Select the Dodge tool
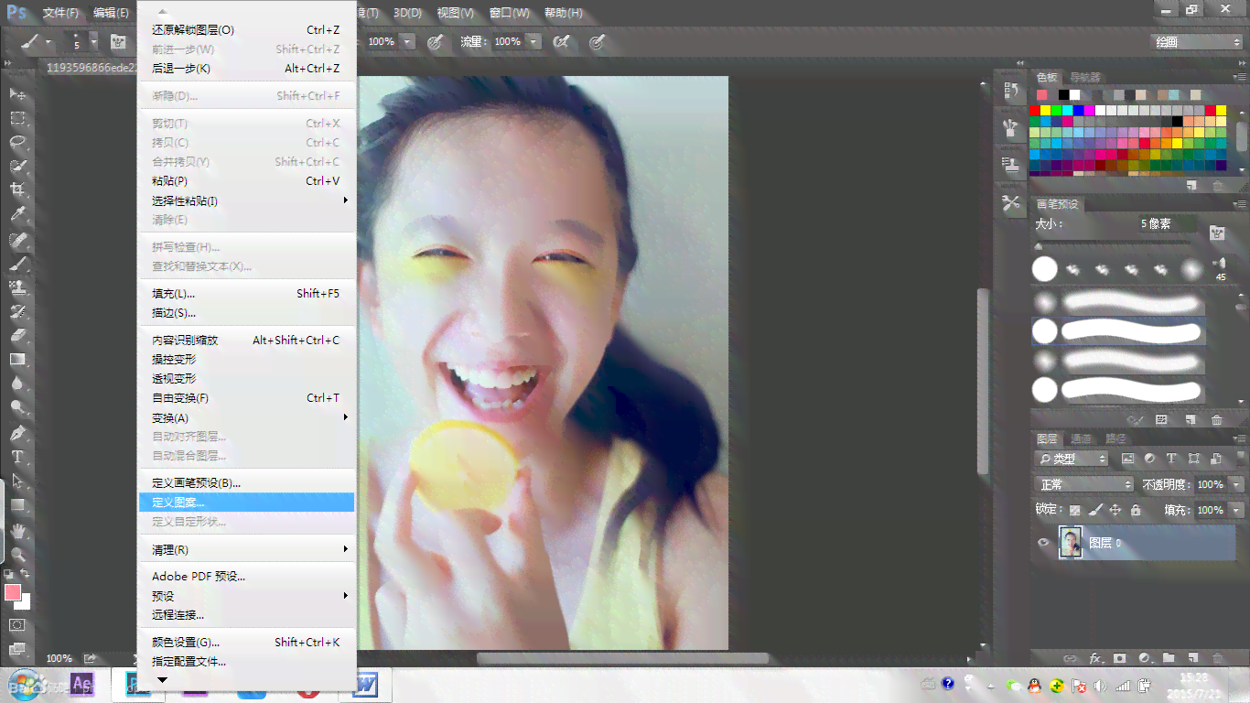Screen dimensions: 1250x703 click(17, 407)
